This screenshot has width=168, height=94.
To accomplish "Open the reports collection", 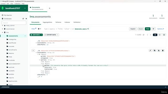I will click(x=11, y=78).
